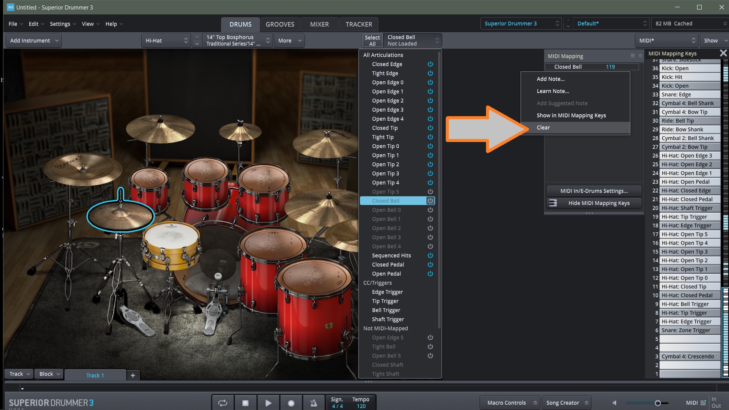The height and width of the screenshot is (410, 729).
Task: Start recording with the record button
Action: (291, 403)
